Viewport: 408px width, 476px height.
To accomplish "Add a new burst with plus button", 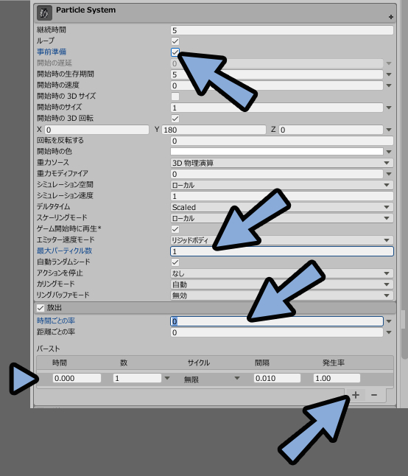I will coord(356,395).
